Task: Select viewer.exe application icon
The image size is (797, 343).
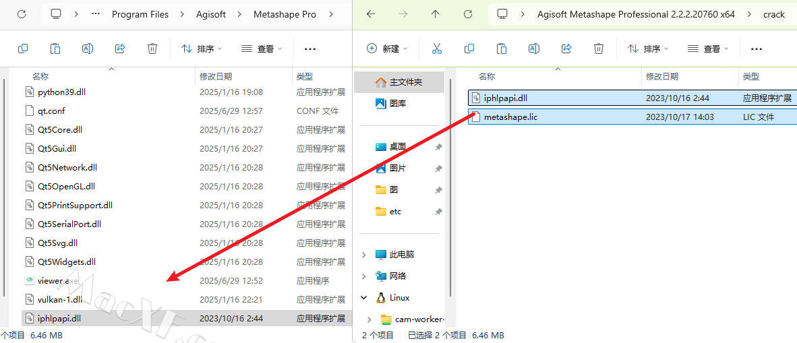Action: [x=30, y=280]
